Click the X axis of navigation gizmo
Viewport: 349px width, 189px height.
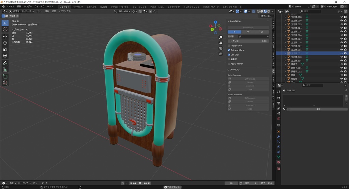(x=211, y=26)
